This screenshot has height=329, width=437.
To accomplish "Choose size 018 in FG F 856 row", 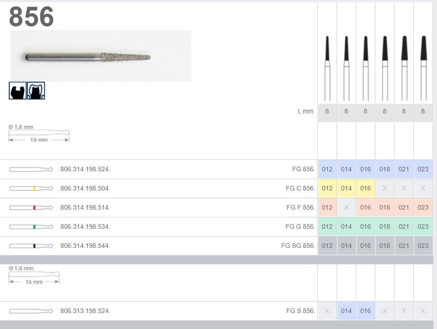I will (384, 207).
